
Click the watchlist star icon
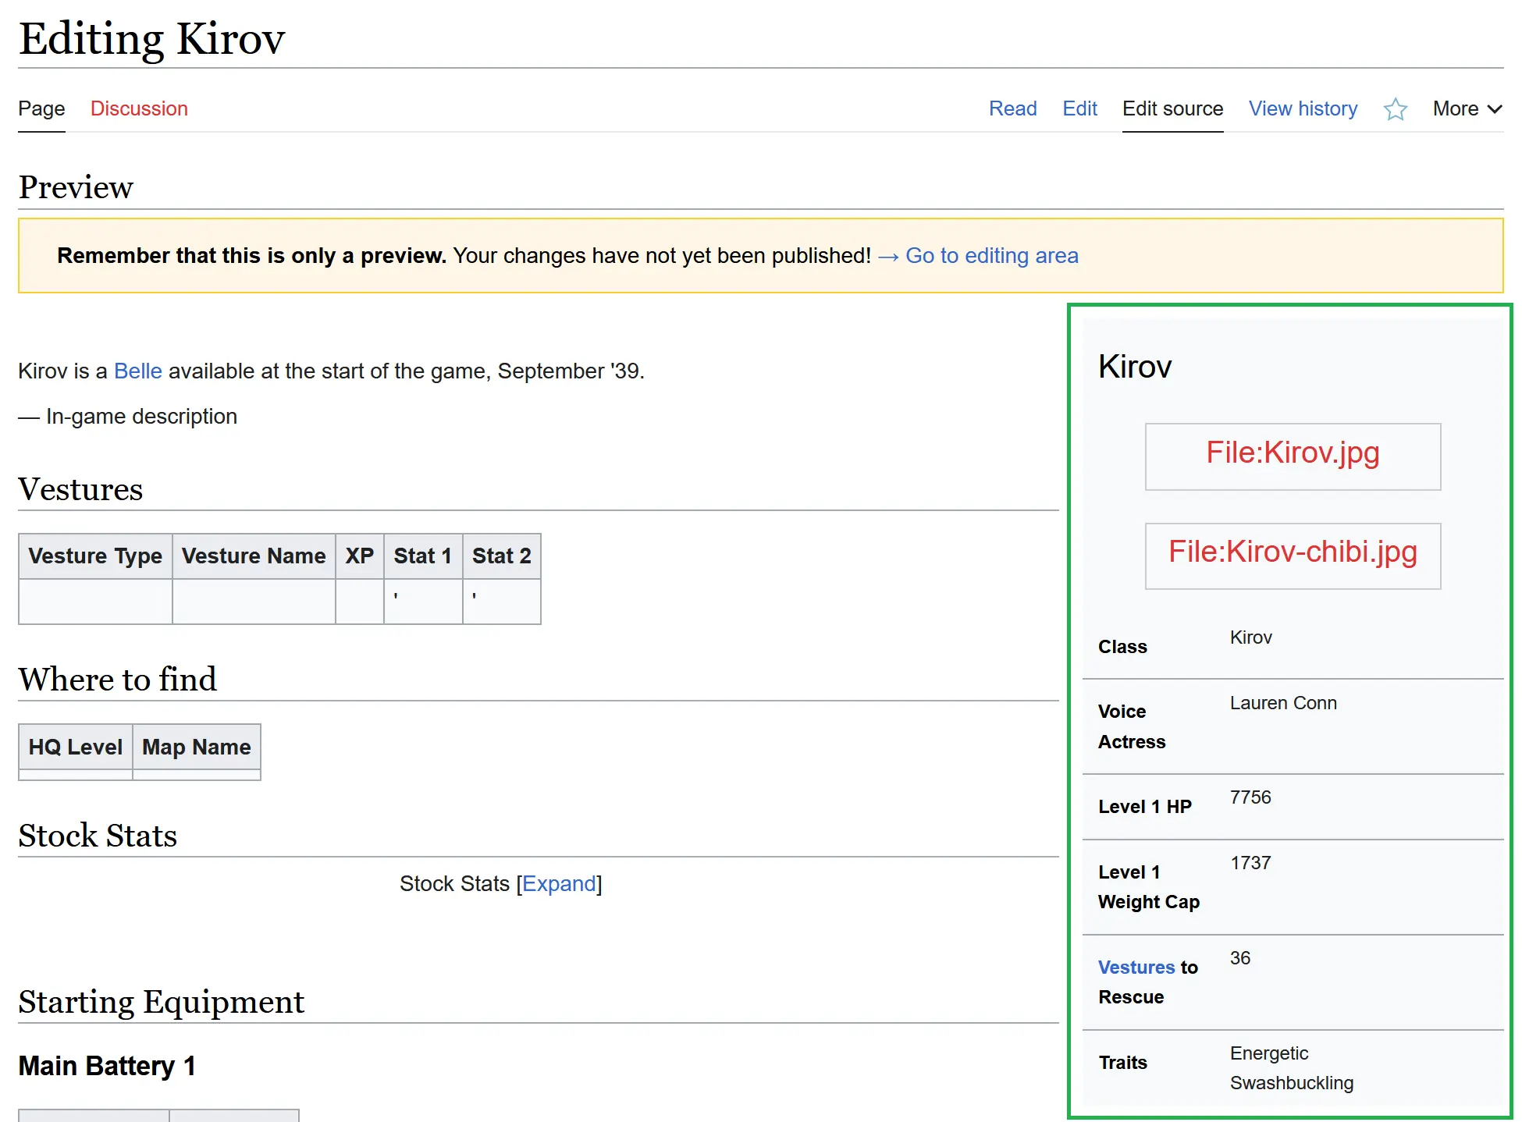tap(1395, 109)
